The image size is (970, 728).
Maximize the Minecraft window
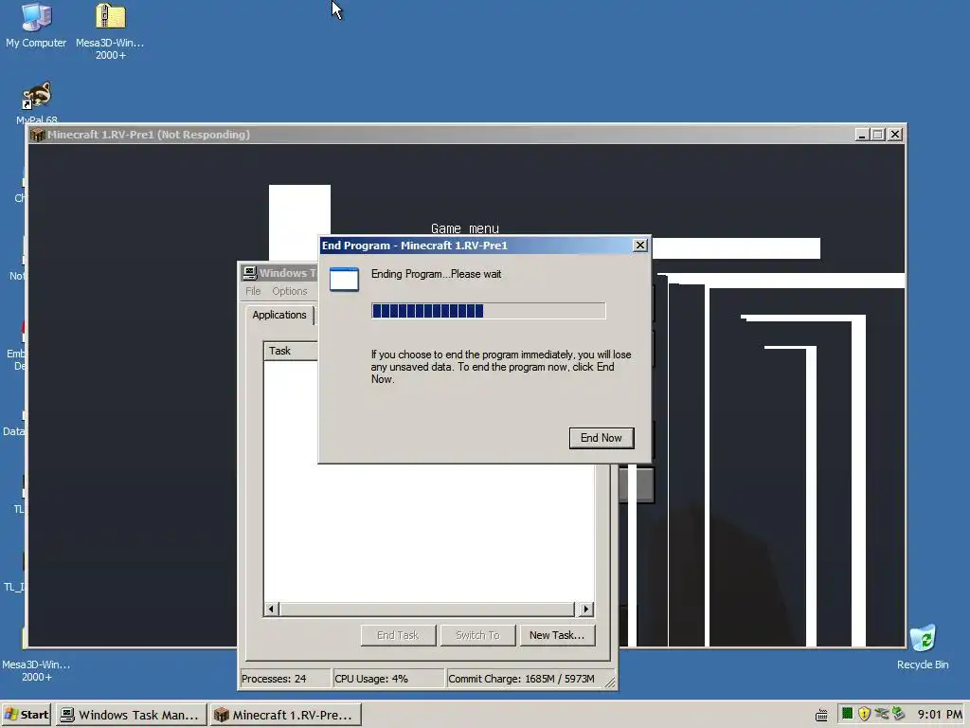pos(877,135)
